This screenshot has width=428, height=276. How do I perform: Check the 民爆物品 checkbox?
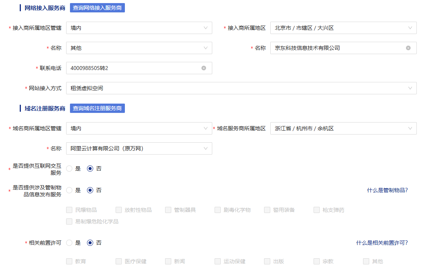[70, 210]
